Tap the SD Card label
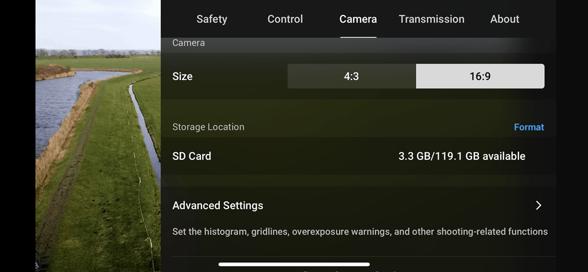The width and height of the screenshot is (588, 272). point(192,156)
